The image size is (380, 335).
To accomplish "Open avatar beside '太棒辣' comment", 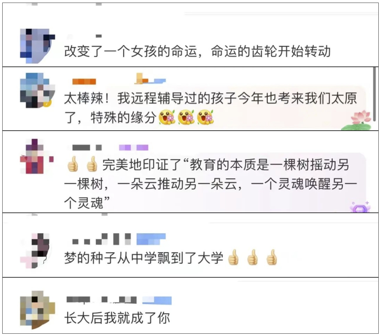I will coord(37,90).
